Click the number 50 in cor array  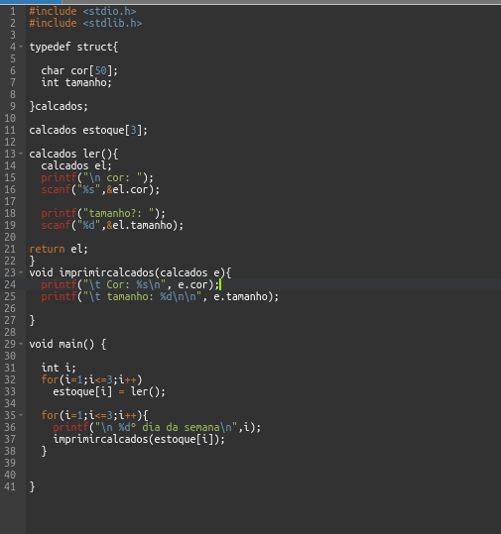100,70
